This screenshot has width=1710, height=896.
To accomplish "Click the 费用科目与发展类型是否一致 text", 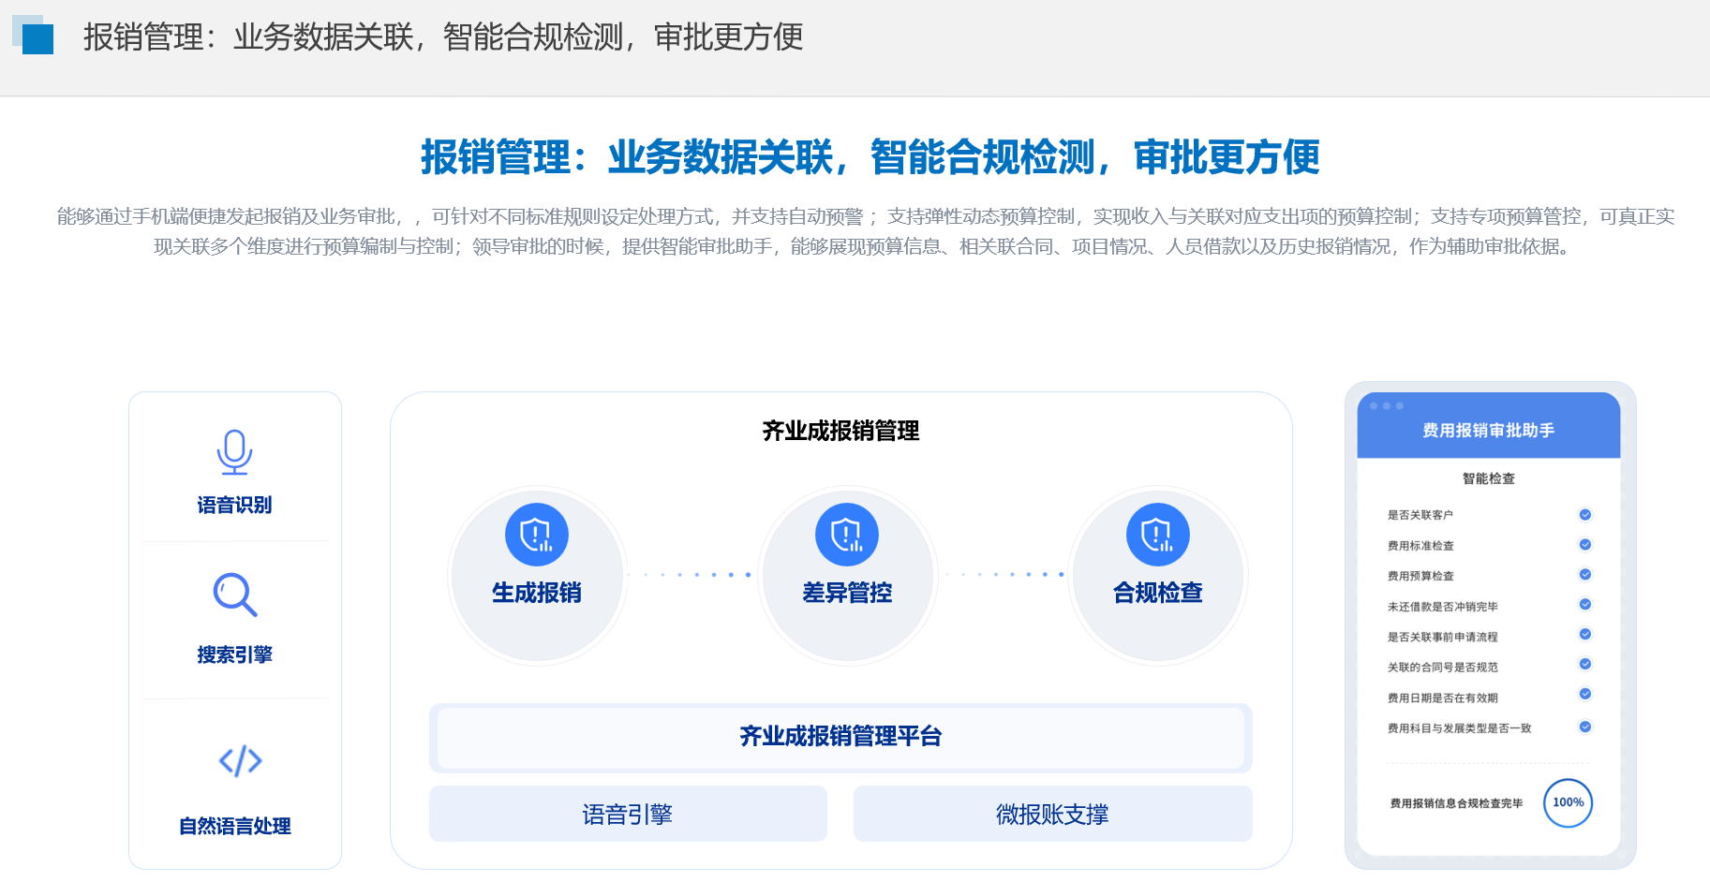I will 1459,727.
